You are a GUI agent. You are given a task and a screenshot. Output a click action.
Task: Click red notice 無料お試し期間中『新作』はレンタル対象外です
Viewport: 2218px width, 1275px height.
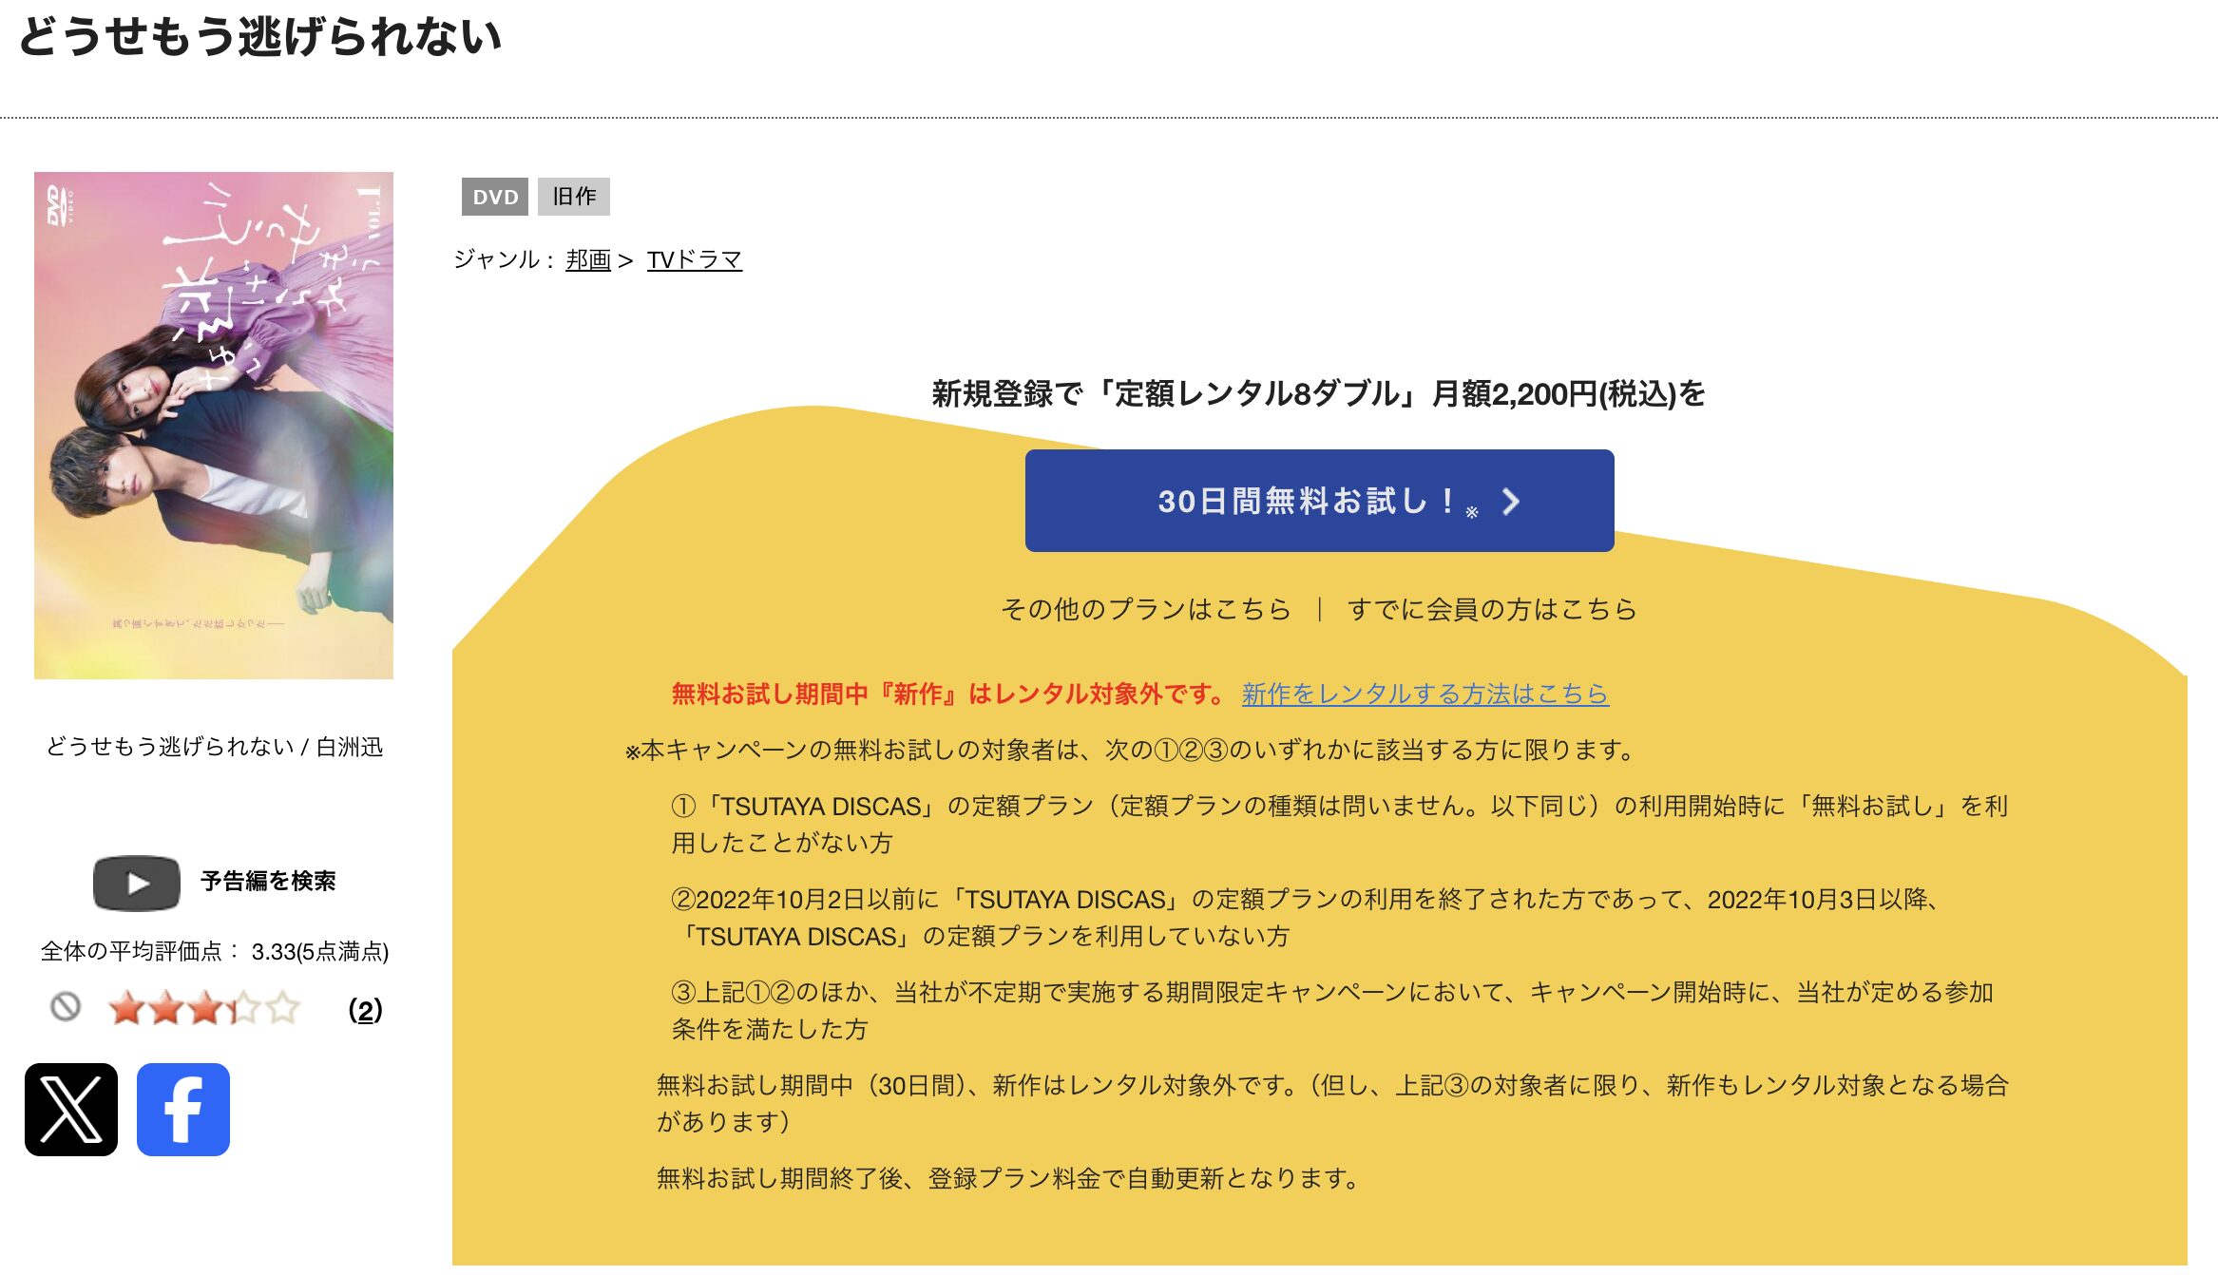(x=948, y=694)
